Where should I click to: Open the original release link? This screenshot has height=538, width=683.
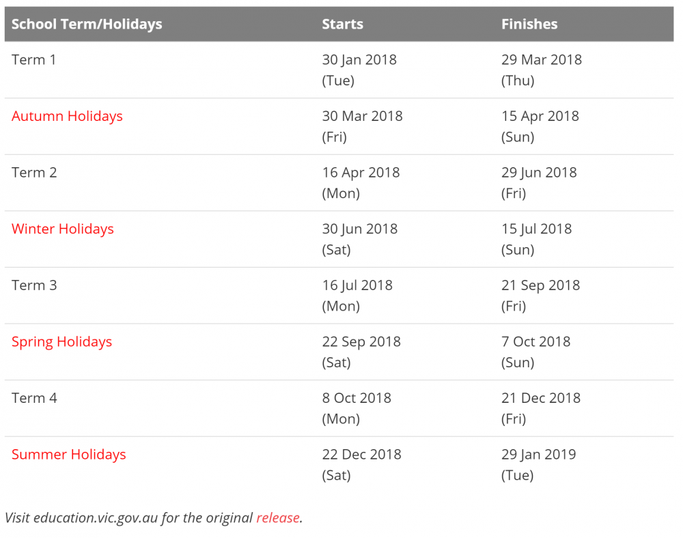[x=278, y=518]
